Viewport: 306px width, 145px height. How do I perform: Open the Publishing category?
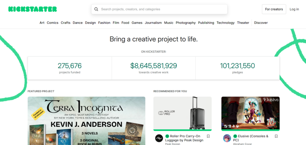coord(206,23)
